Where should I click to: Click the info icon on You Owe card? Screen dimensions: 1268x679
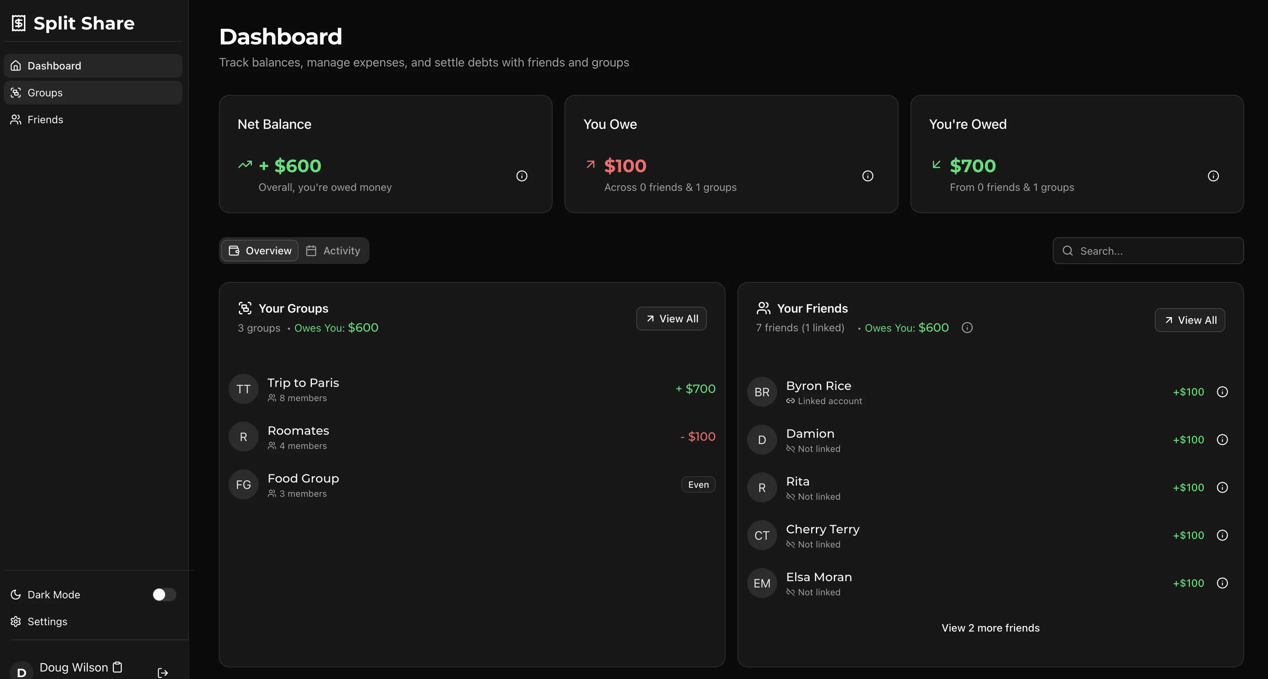click(x=868, y=176)
